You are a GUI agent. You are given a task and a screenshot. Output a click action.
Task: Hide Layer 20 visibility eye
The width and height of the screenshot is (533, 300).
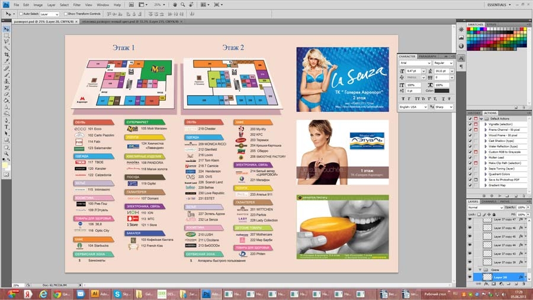[x=470, y=278]
